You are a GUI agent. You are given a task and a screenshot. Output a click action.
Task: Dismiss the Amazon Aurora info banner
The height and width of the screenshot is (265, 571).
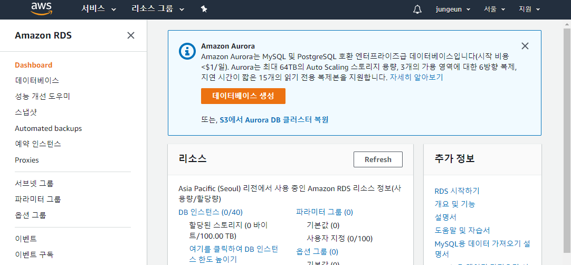[525, 46]
